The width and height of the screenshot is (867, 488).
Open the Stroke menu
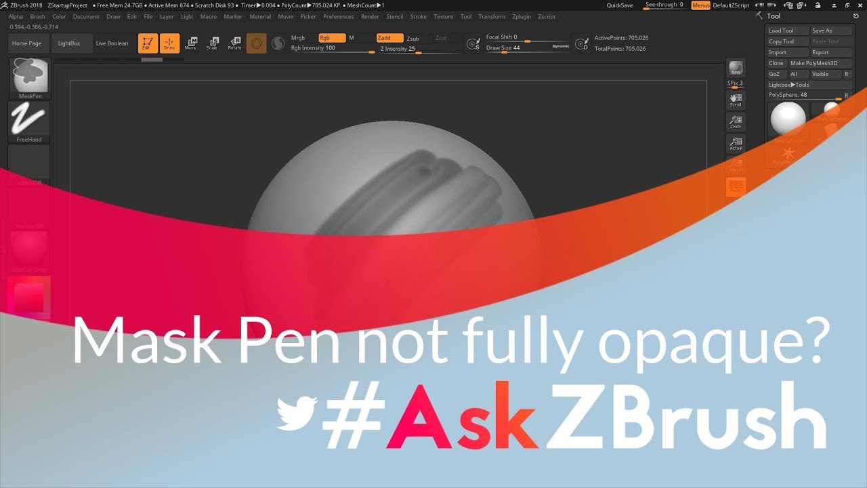point(419,16)
